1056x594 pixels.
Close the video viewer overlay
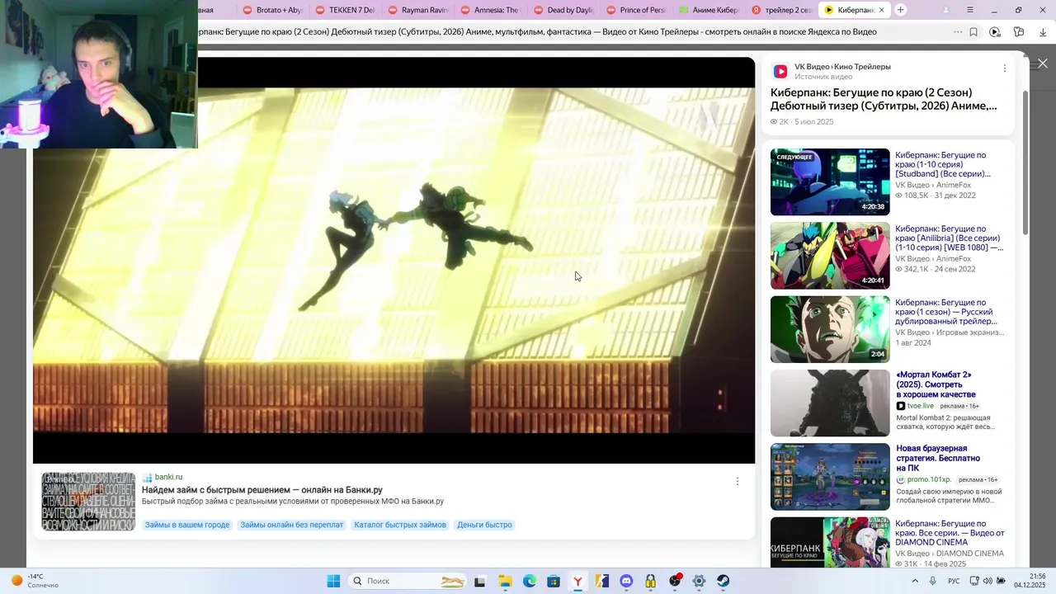coord(1043,64)
